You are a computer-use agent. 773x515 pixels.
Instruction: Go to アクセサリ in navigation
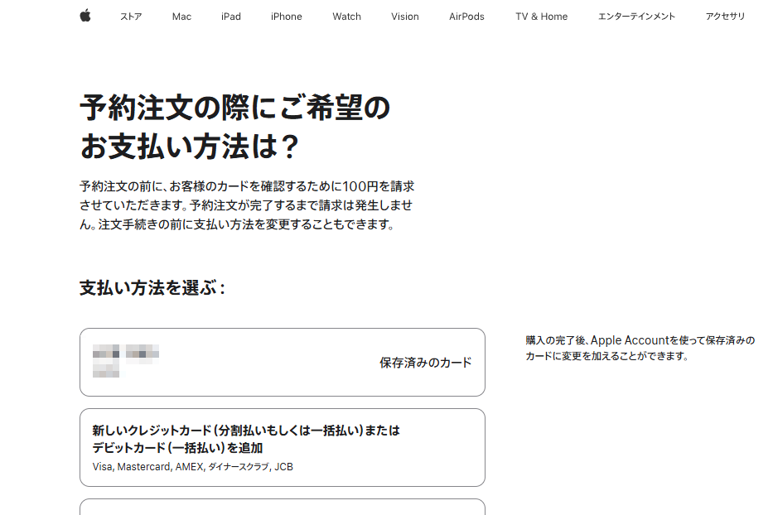tap(725, 17)
